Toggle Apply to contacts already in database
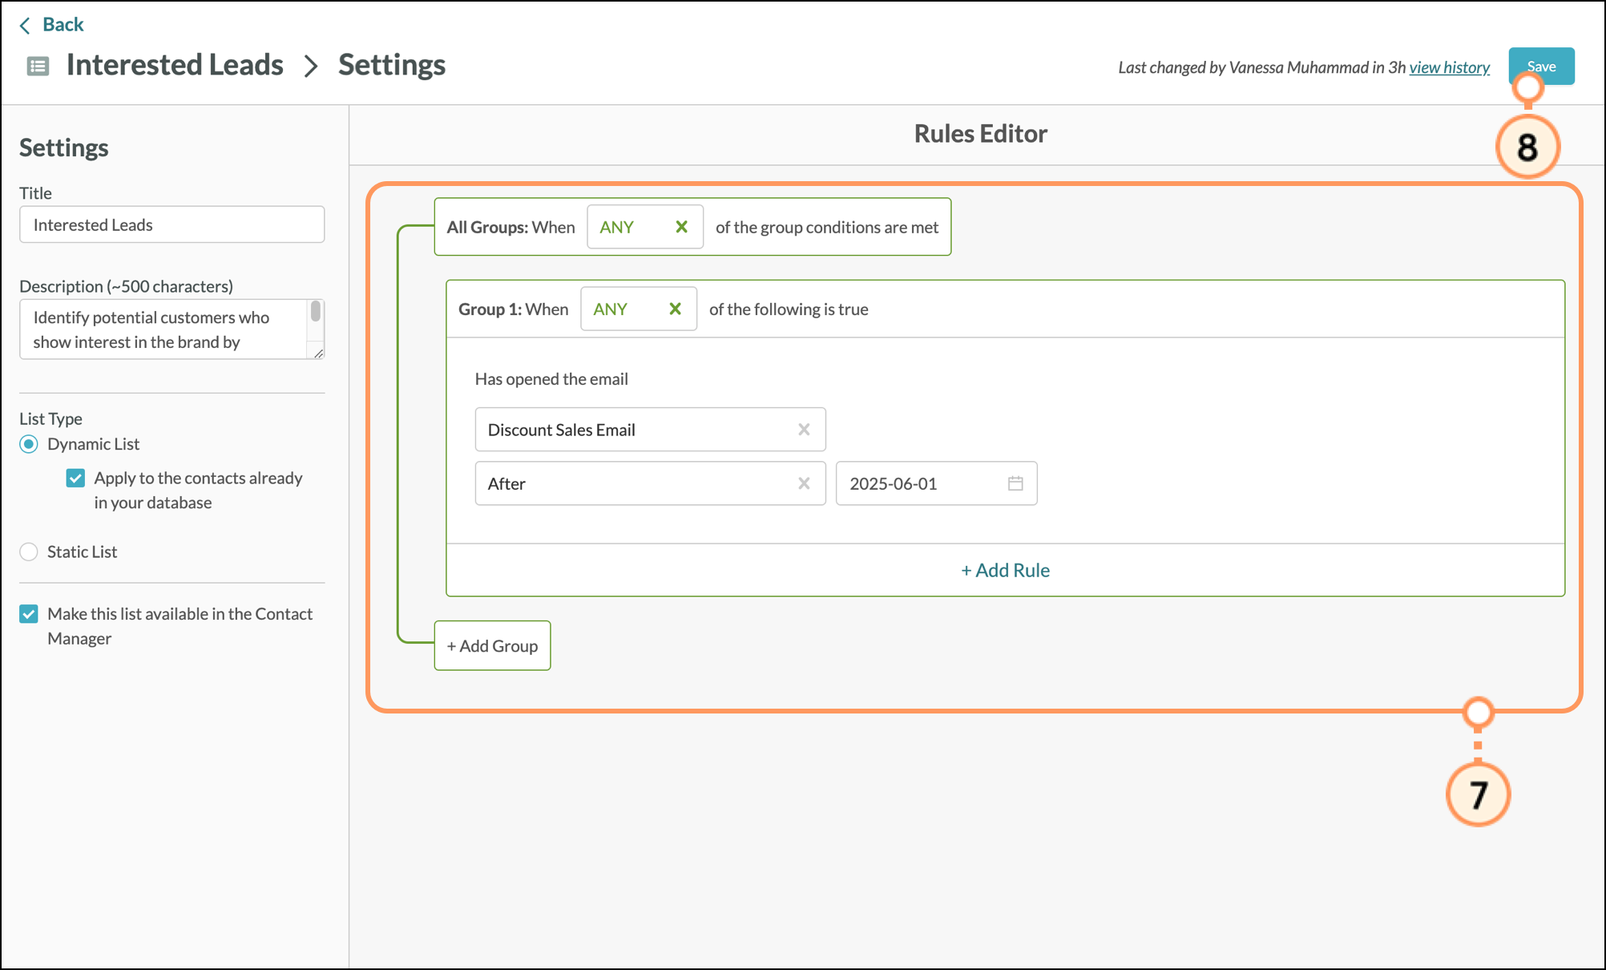Viewport: 1606px width, 970px height. [75, 479]
